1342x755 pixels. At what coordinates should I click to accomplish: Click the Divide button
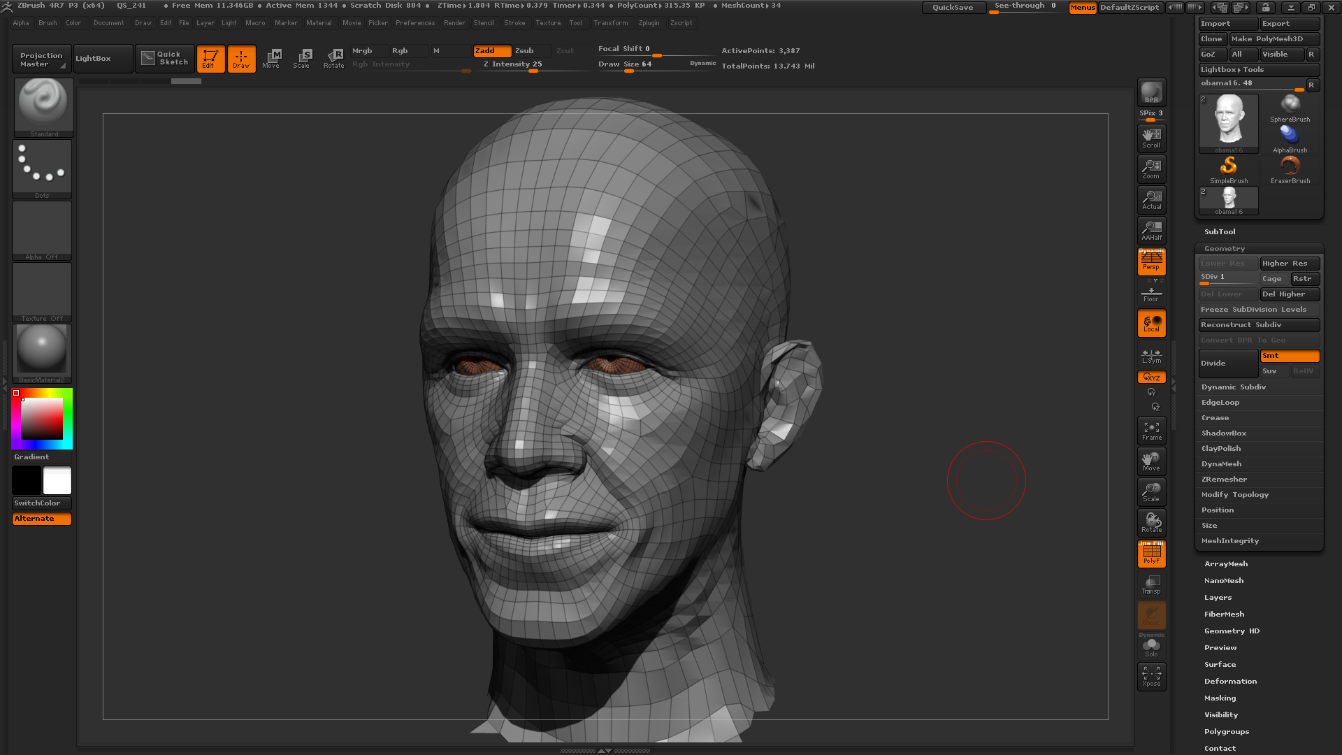1228,364
